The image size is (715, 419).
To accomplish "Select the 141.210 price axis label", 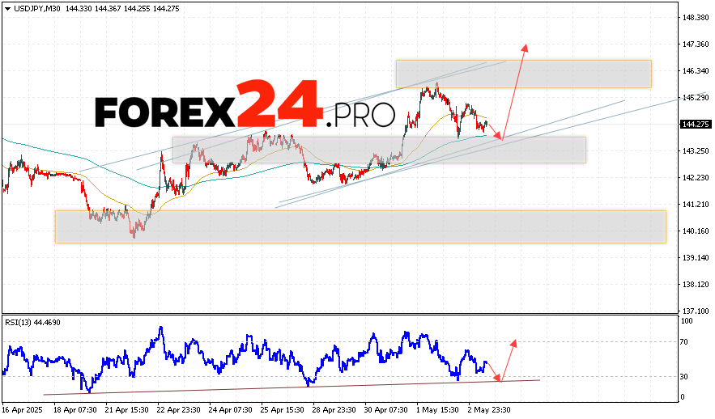I will coord(696,204).
